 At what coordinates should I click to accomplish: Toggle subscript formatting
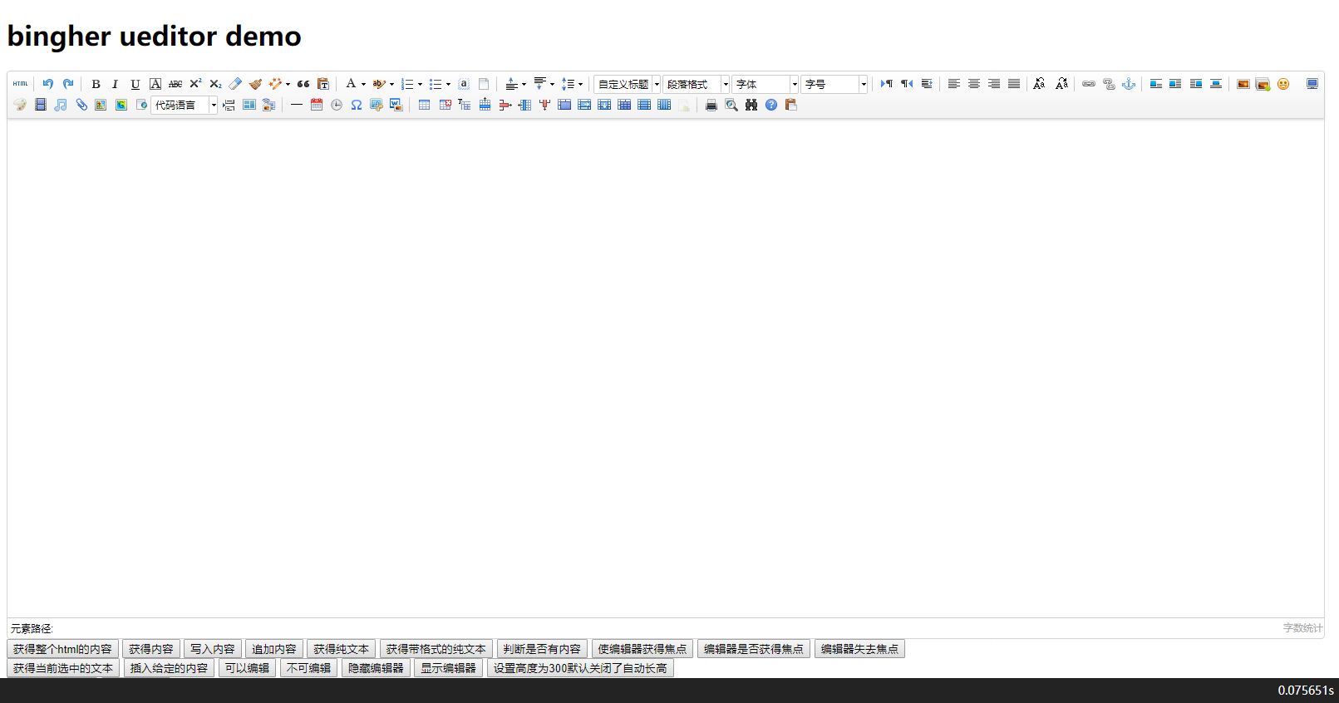tap(215, 84)
